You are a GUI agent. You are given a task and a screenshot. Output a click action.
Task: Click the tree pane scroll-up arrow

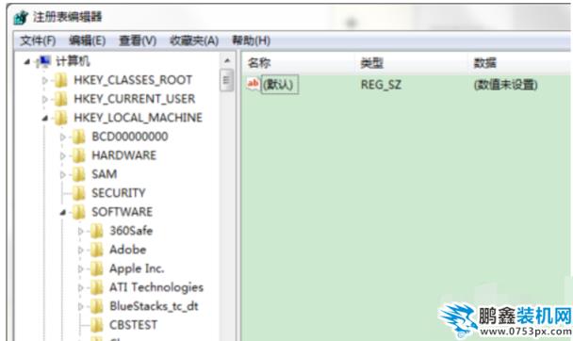pos(227,60)
